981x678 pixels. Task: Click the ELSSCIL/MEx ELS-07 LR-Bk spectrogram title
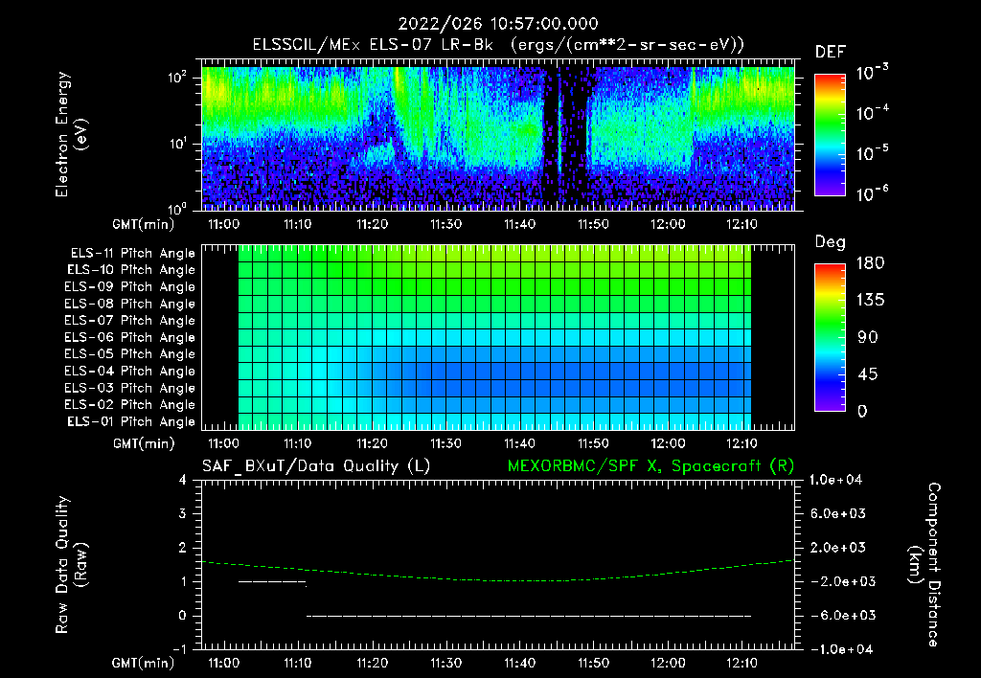[498, 45]
